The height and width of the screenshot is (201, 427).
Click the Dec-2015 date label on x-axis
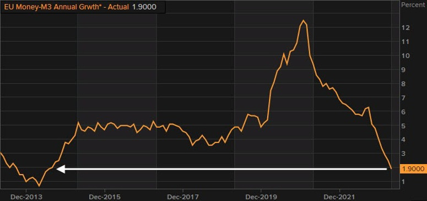[x=104, y=197]
